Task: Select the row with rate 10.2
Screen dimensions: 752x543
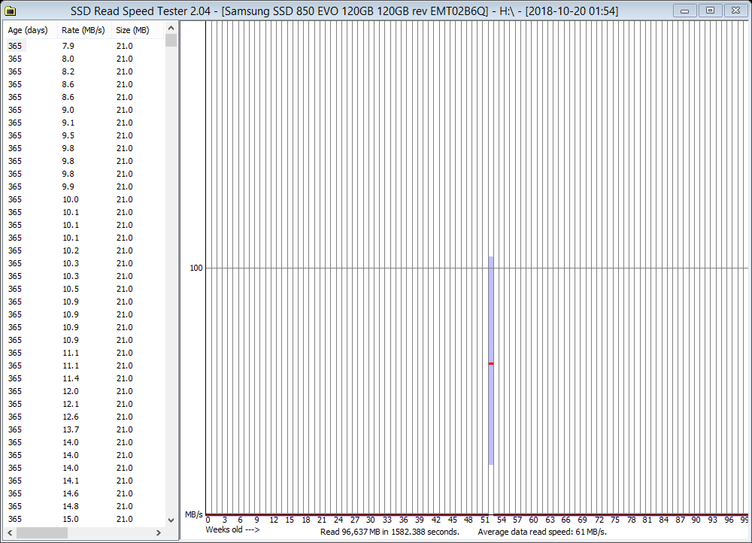Action: pos(84,250)
